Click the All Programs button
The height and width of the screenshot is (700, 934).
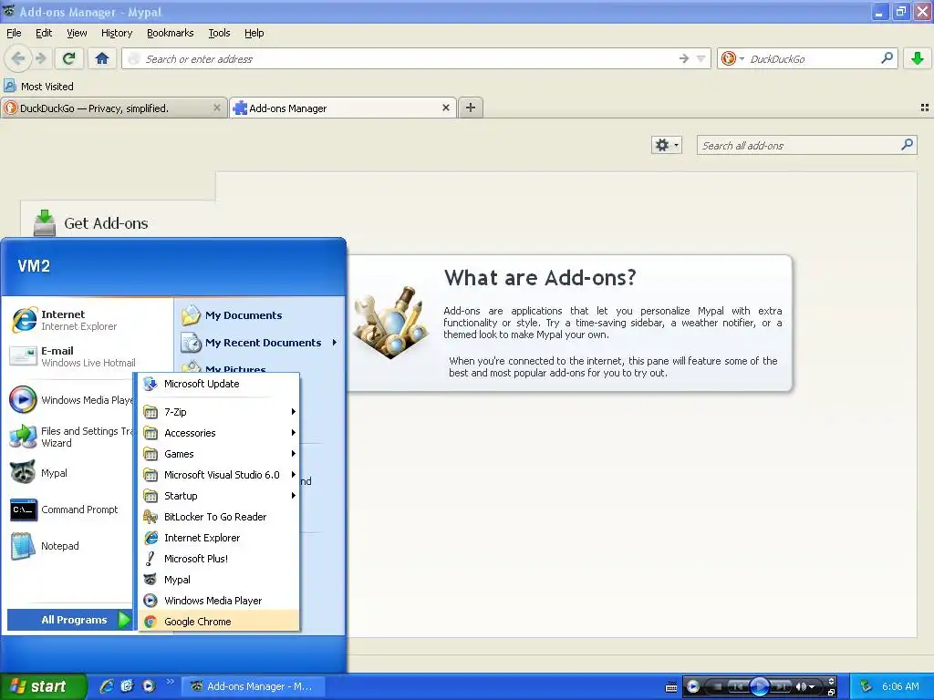[70, 620]
